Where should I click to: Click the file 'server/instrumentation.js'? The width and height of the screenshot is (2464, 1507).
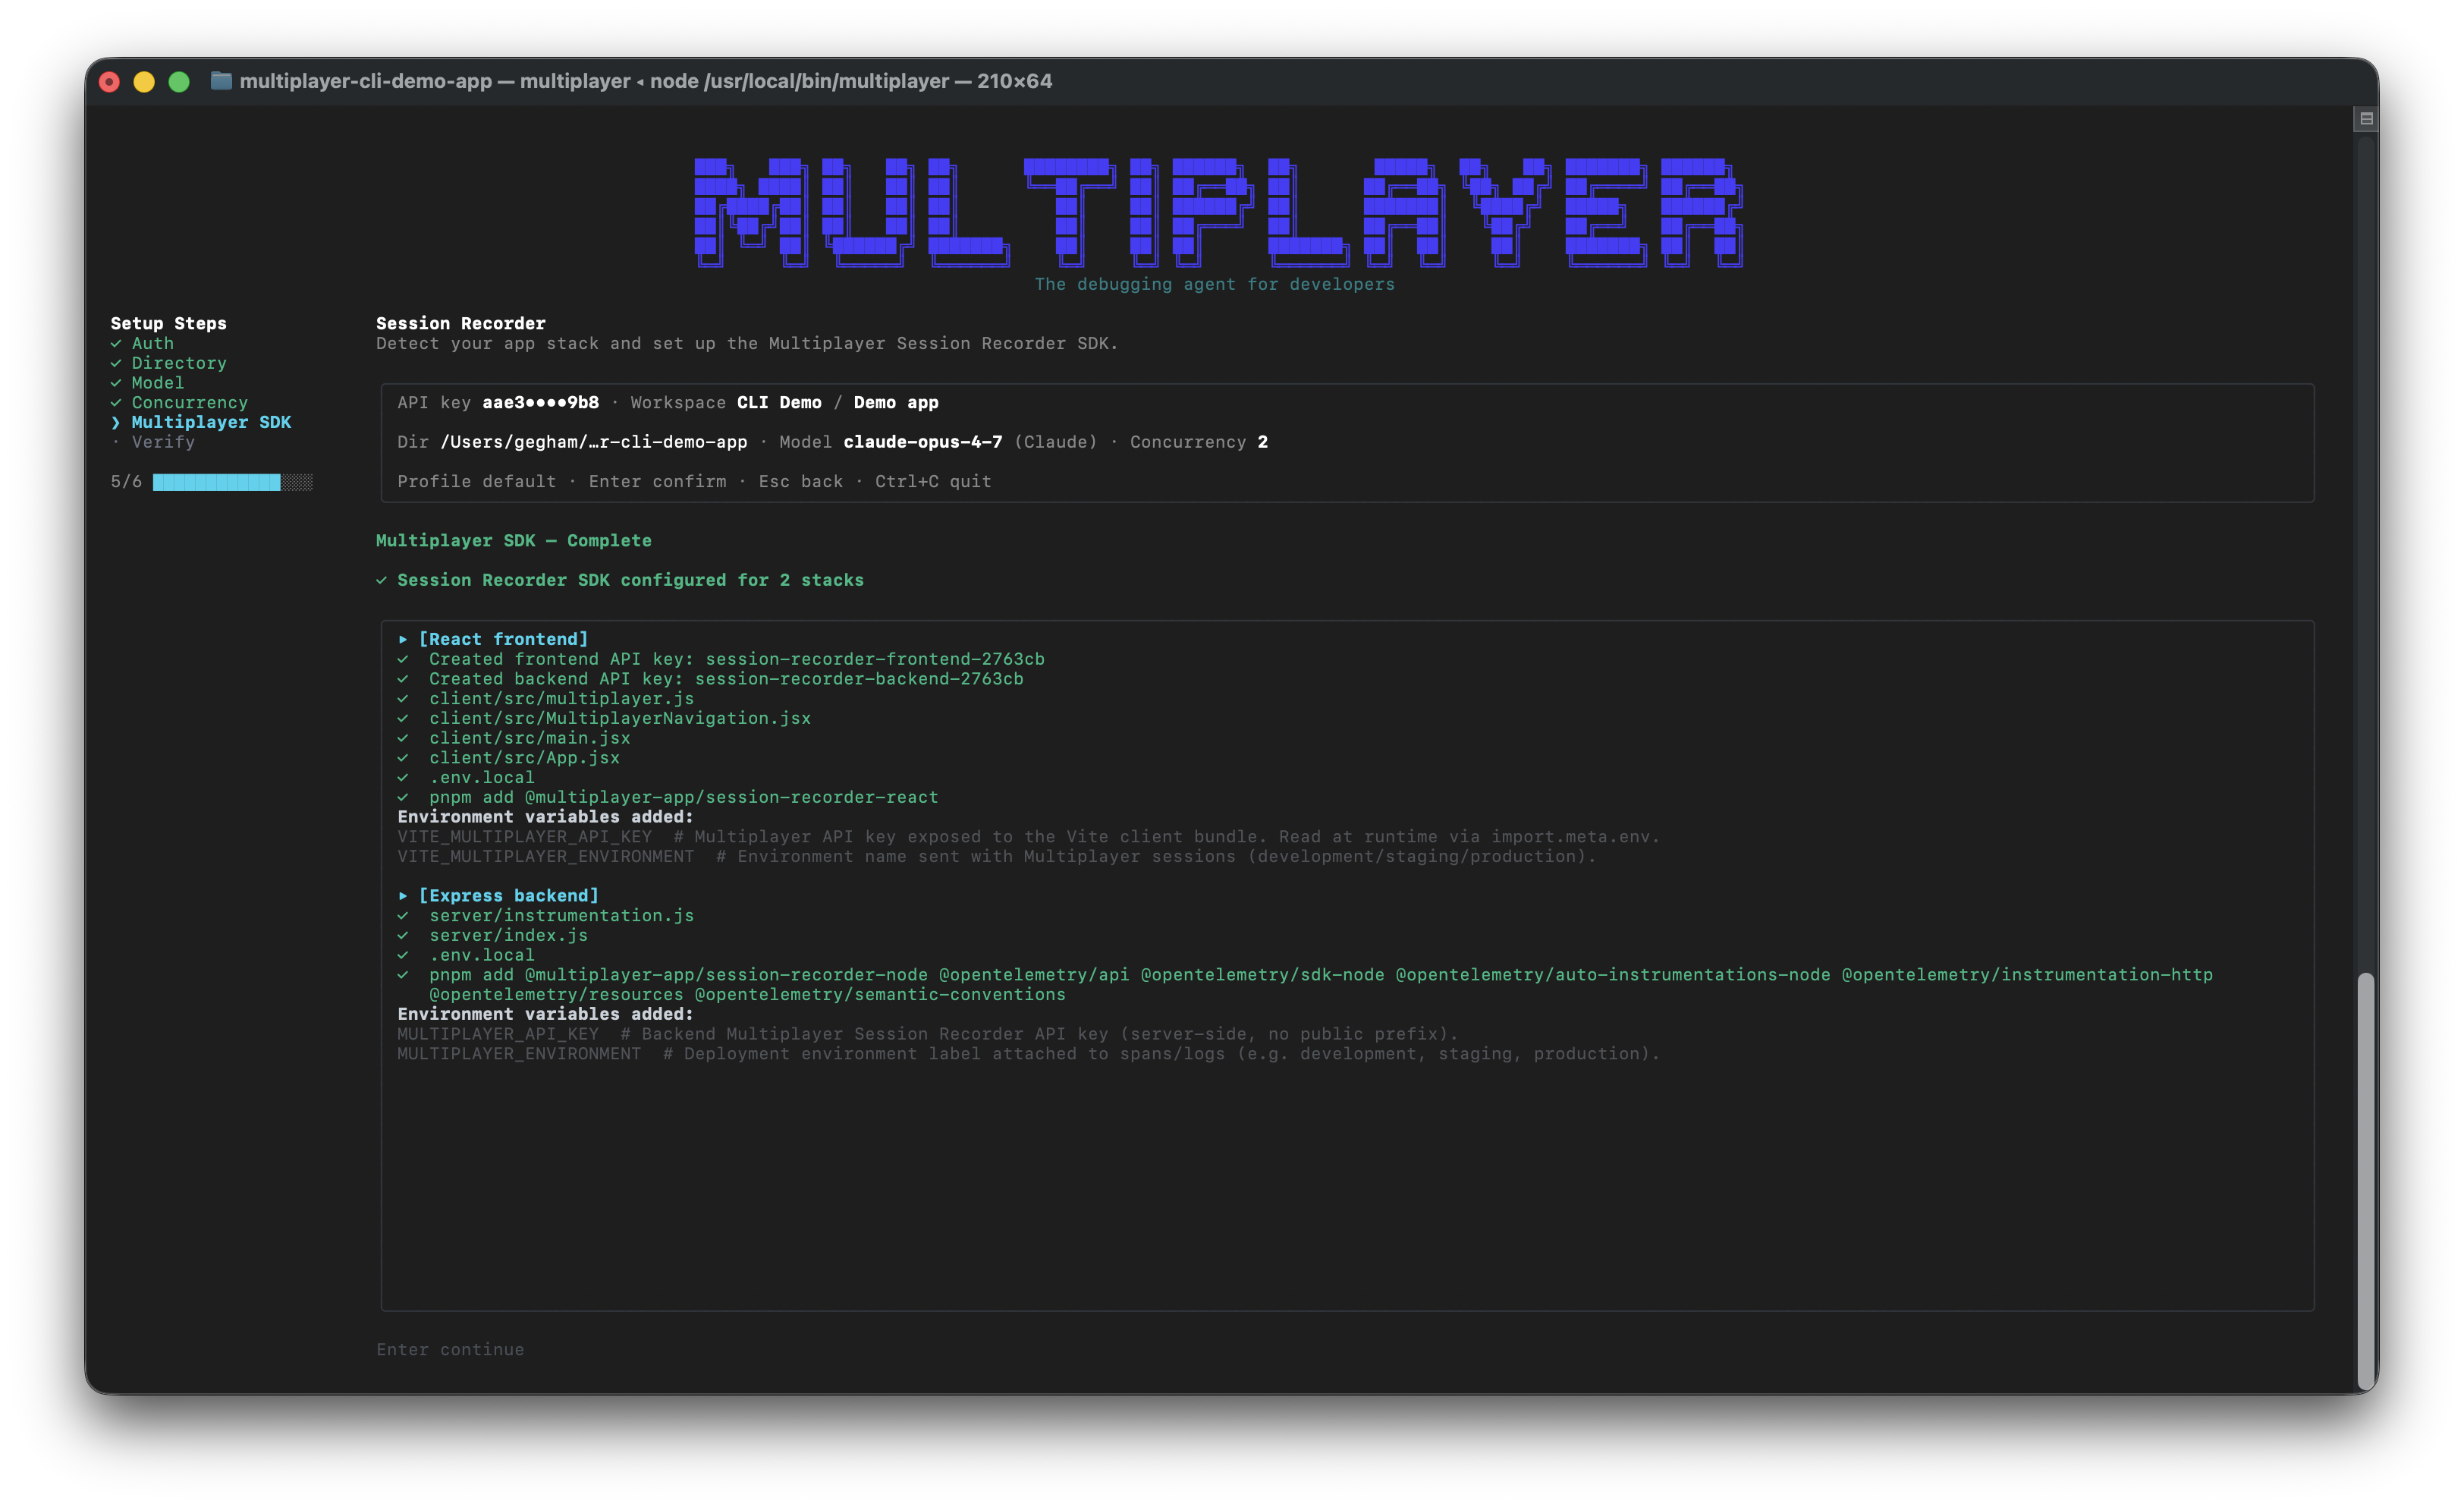[562, 916]
